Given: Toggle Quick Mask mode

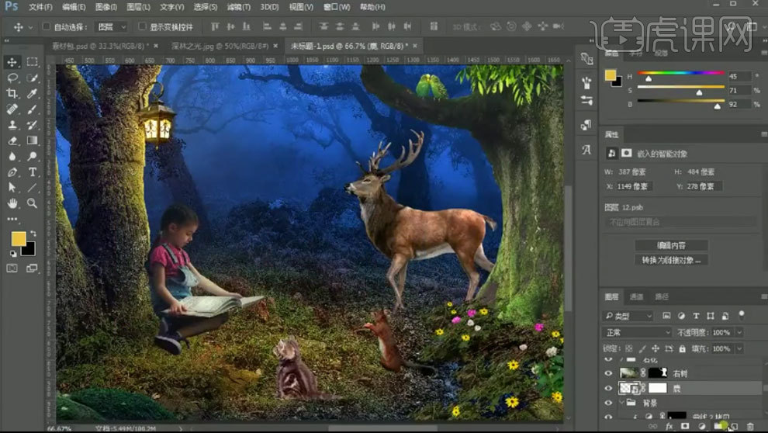Looking at the screenshot, I should pyautogui.click(x=12, y=268).
